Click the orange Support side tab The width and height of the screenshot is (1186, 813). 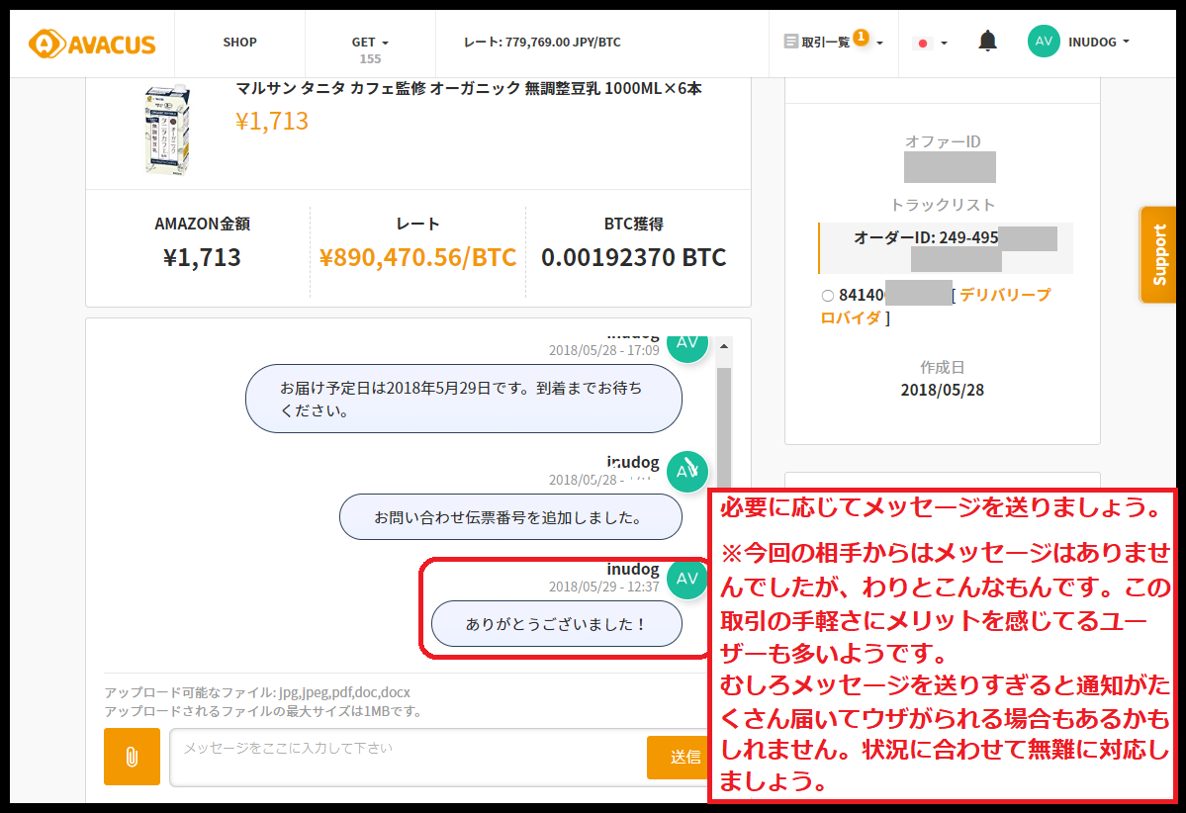[x=1160, y=254]
